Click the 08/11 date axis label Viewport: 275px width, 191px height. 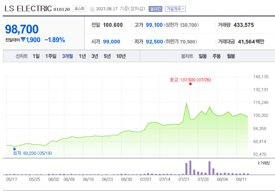tap(241, 179)
